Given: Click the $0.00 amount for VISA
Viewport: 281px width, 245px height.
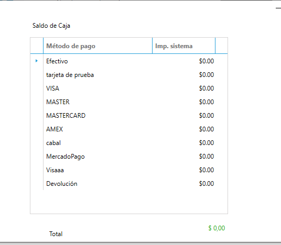Looking at the screenshot, I should (207, 88).
